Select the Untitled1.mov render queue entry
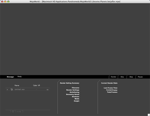The width and height of the screenshot is (150, 116). click(28, 89)
